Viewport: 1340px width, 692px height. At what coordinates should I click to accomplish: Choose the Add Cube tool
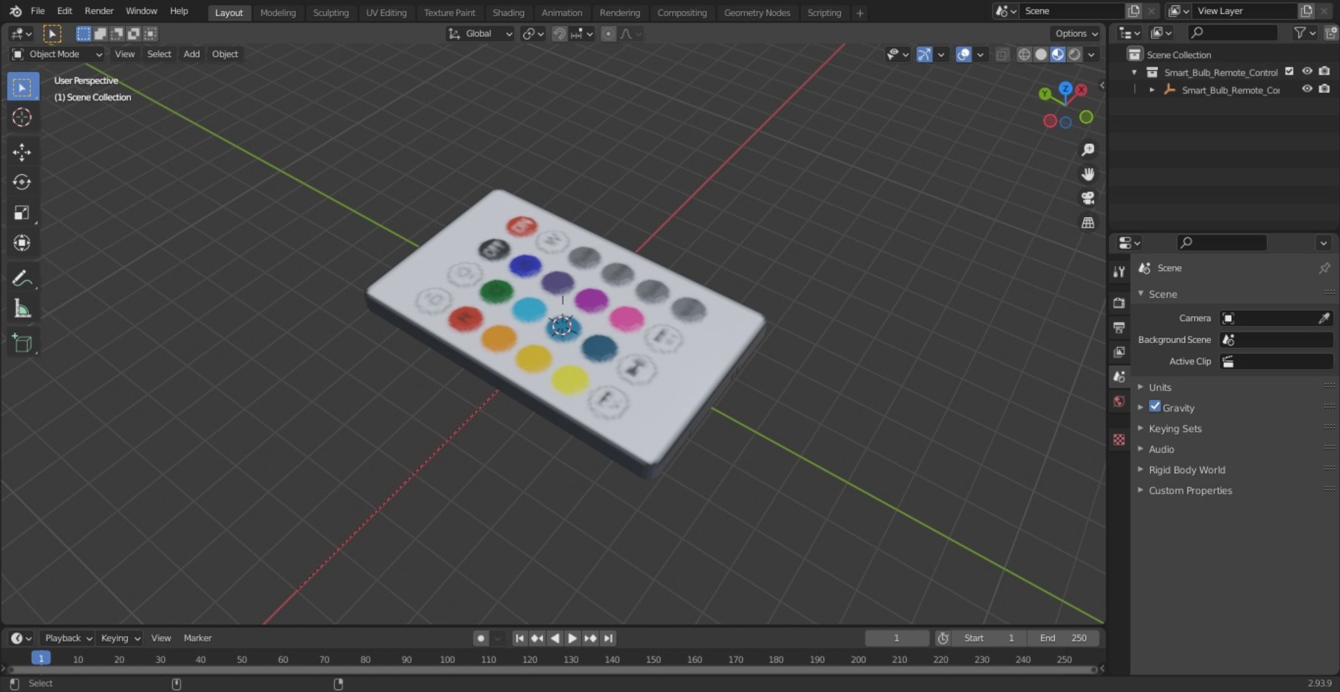(22, 344)
